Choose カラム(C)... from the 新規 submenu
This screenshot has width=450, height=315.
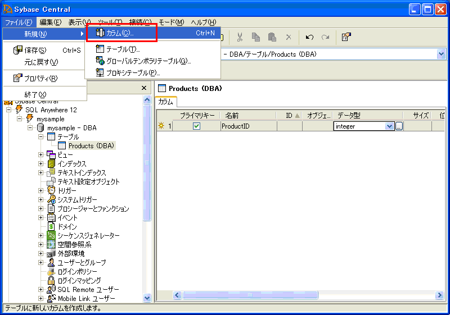point(119,33)
